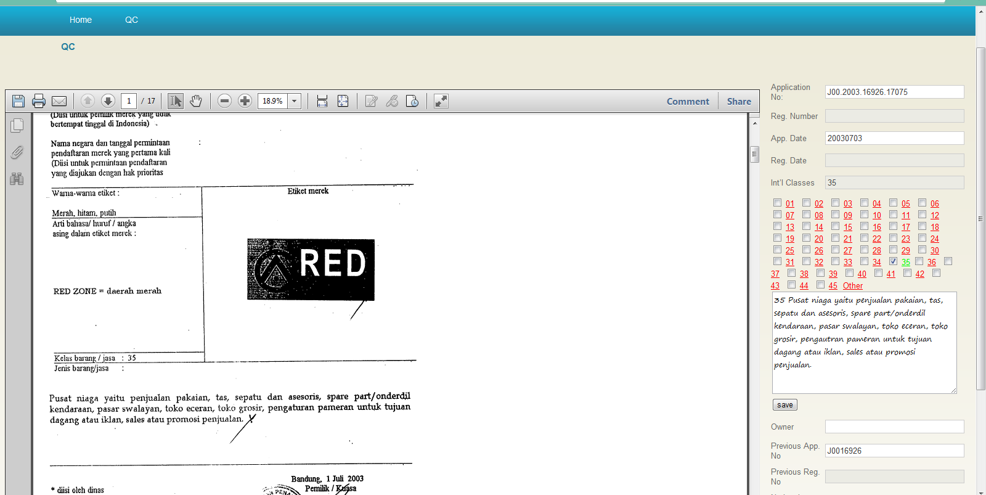
Task: Tick the class 31 checkbox
Action: 778,261
